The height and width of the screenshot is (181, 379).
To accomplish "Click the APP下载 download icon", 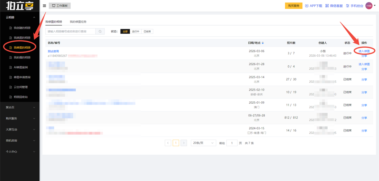I will click(307, 6).
